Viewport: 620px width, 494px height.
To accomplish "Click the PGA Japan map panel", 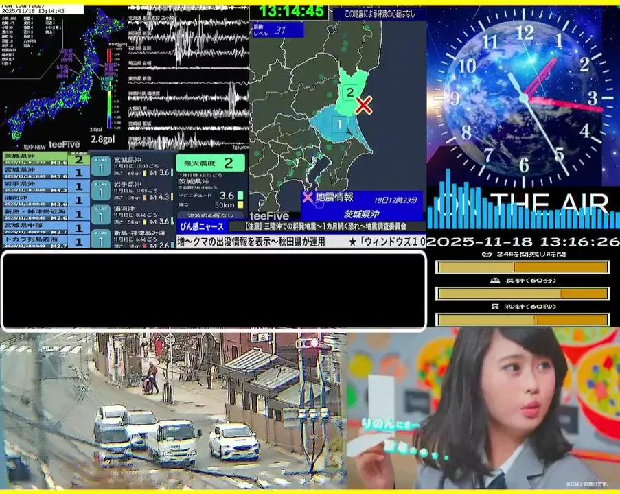I will [x=63, y=78].
